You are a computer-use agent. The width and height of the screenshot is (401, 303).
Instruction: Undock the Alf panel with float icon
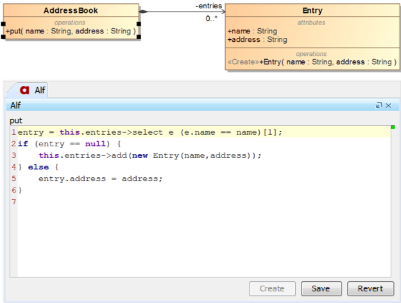point(379,105)
